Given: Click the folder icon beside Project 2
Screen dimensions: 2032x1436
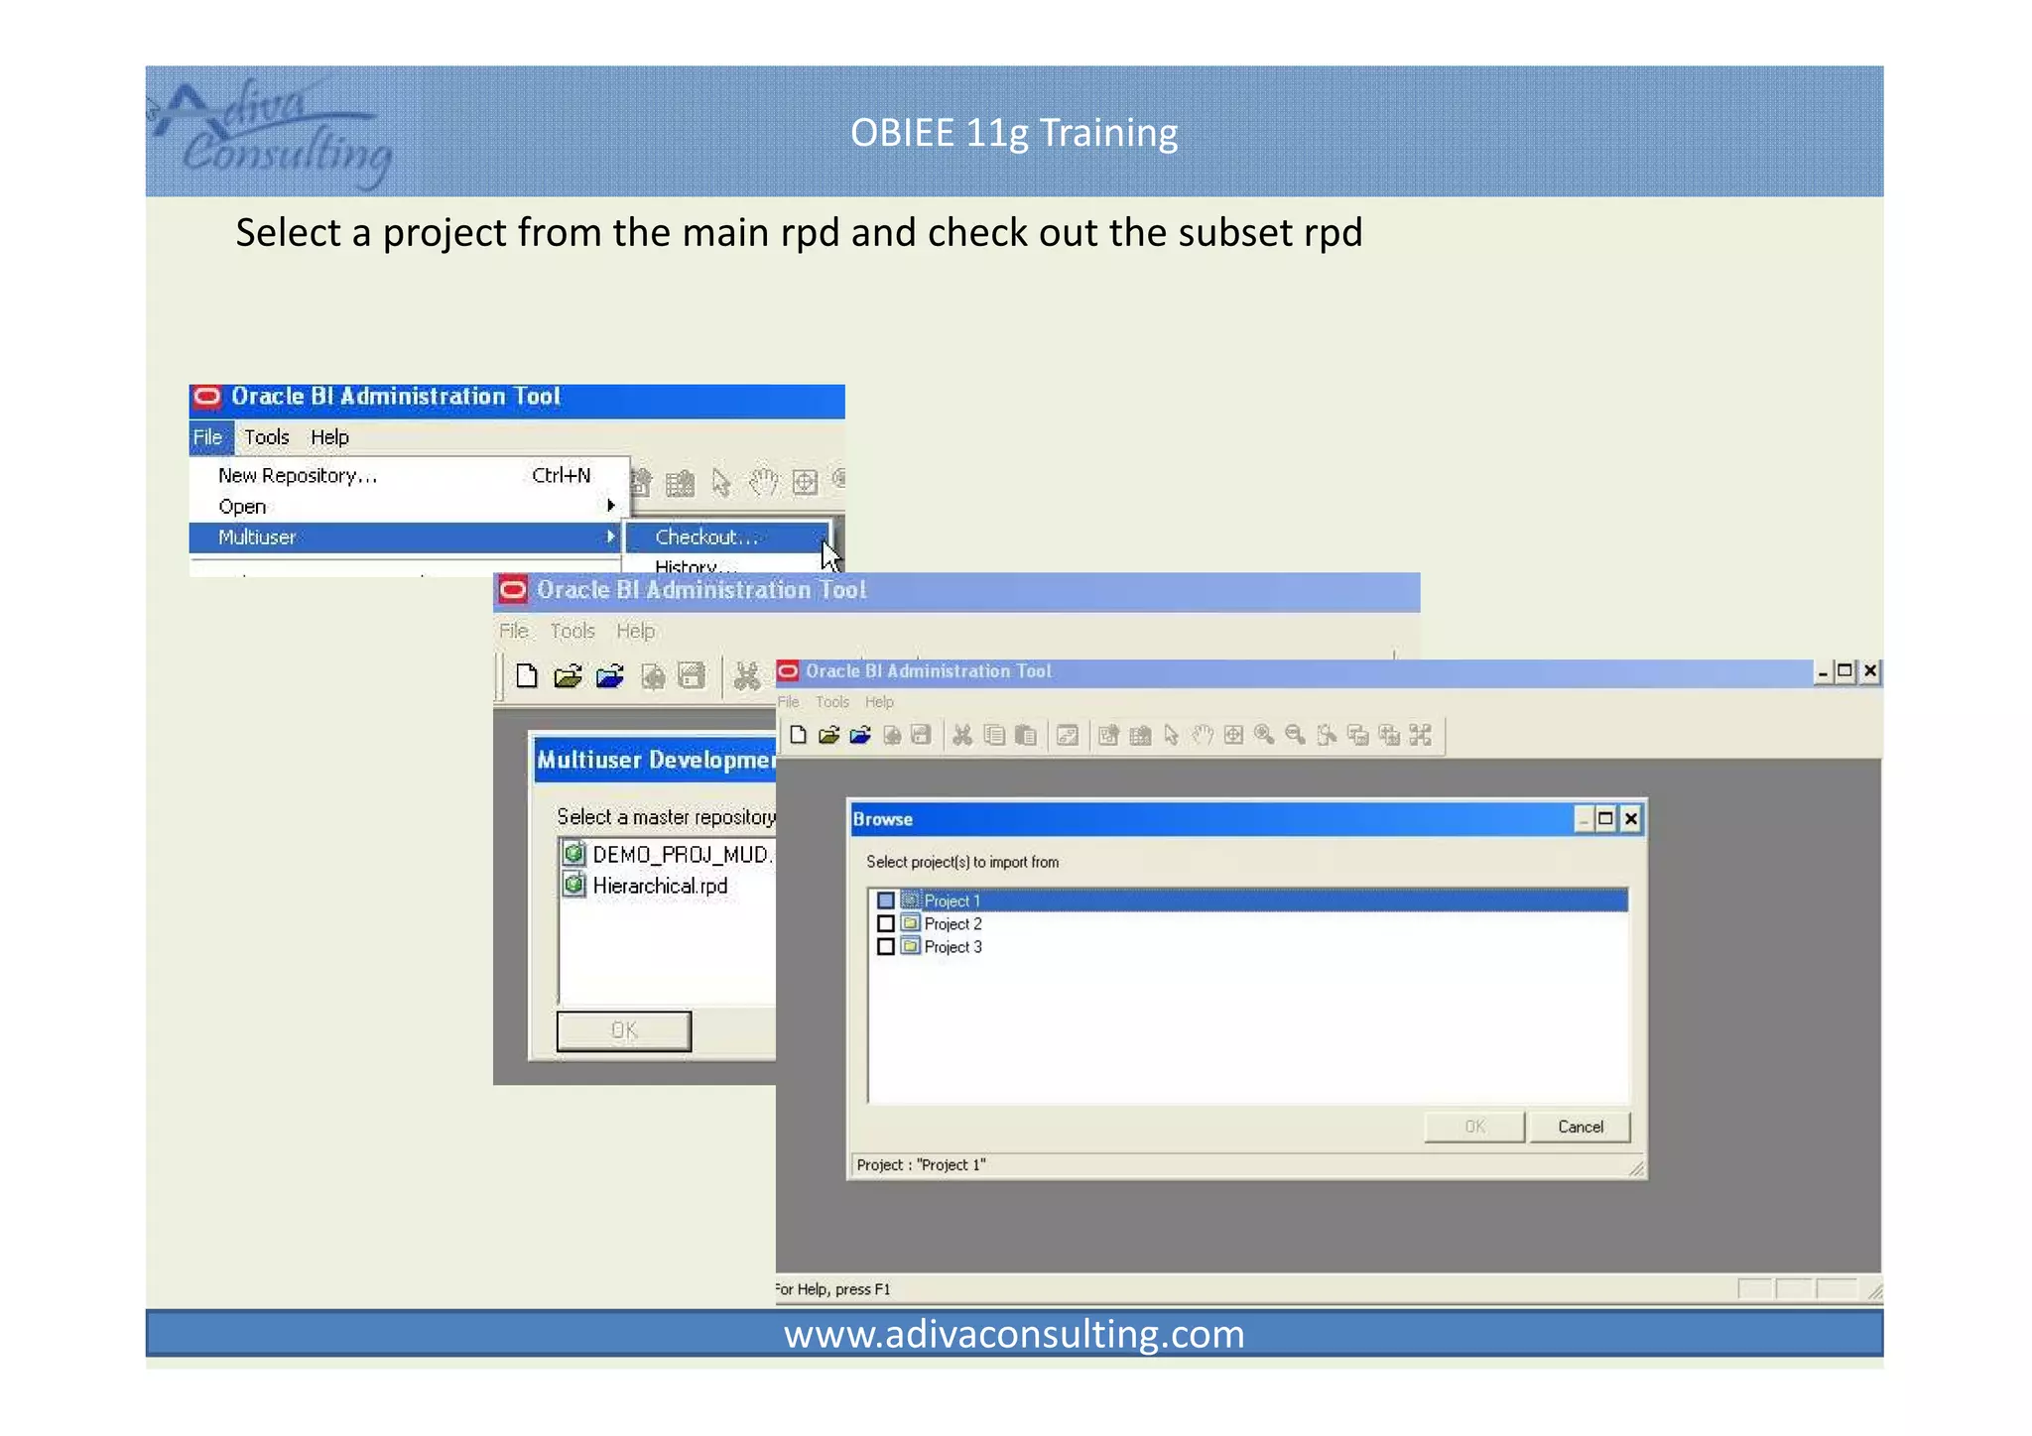Looking at the screenshot, I should coord(911,923).
